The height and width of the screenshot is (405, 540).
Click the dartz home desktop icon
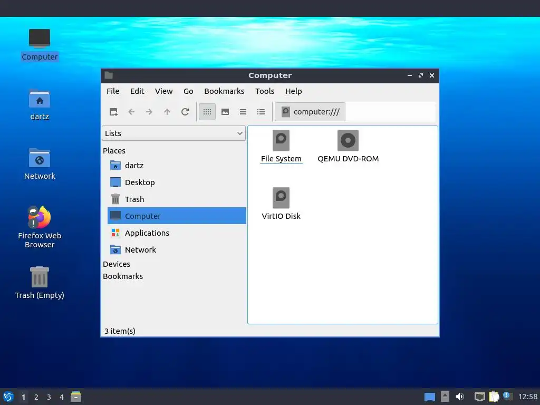pyautogui.click(x=40, y=105)
